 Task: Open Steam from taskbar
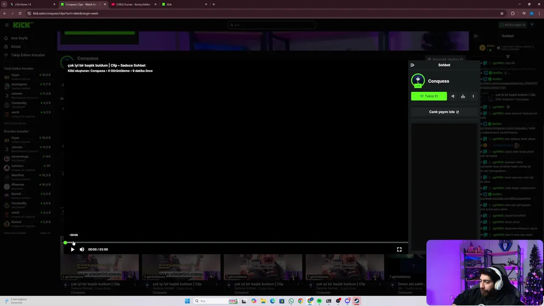click(357, 301)
